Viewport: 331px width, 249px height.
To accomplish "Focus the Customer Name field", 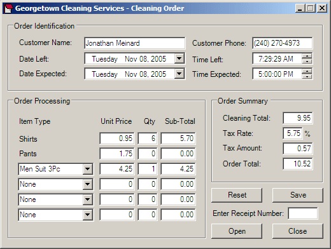I will coord(135,43).
